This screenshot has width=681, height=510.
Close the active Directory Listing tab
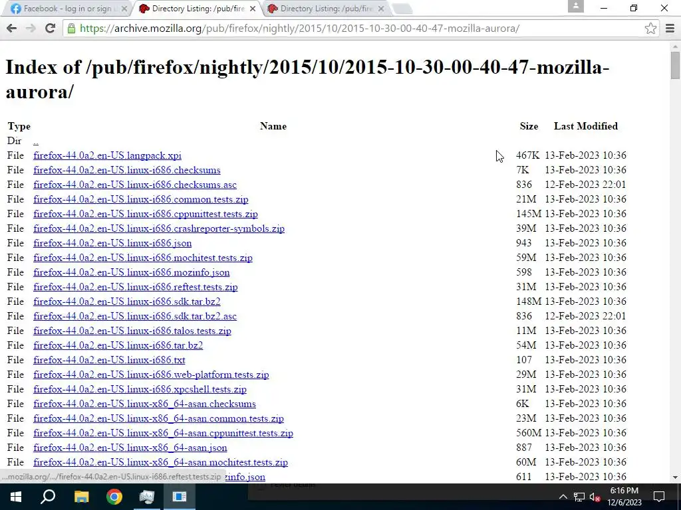(x=253, y=9)
